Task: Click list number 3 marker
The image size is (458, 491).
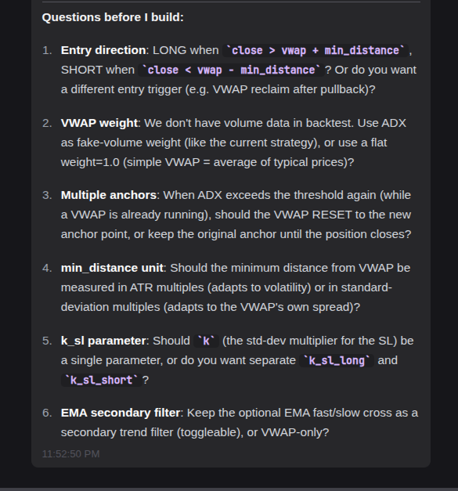Action: [47, 196]
